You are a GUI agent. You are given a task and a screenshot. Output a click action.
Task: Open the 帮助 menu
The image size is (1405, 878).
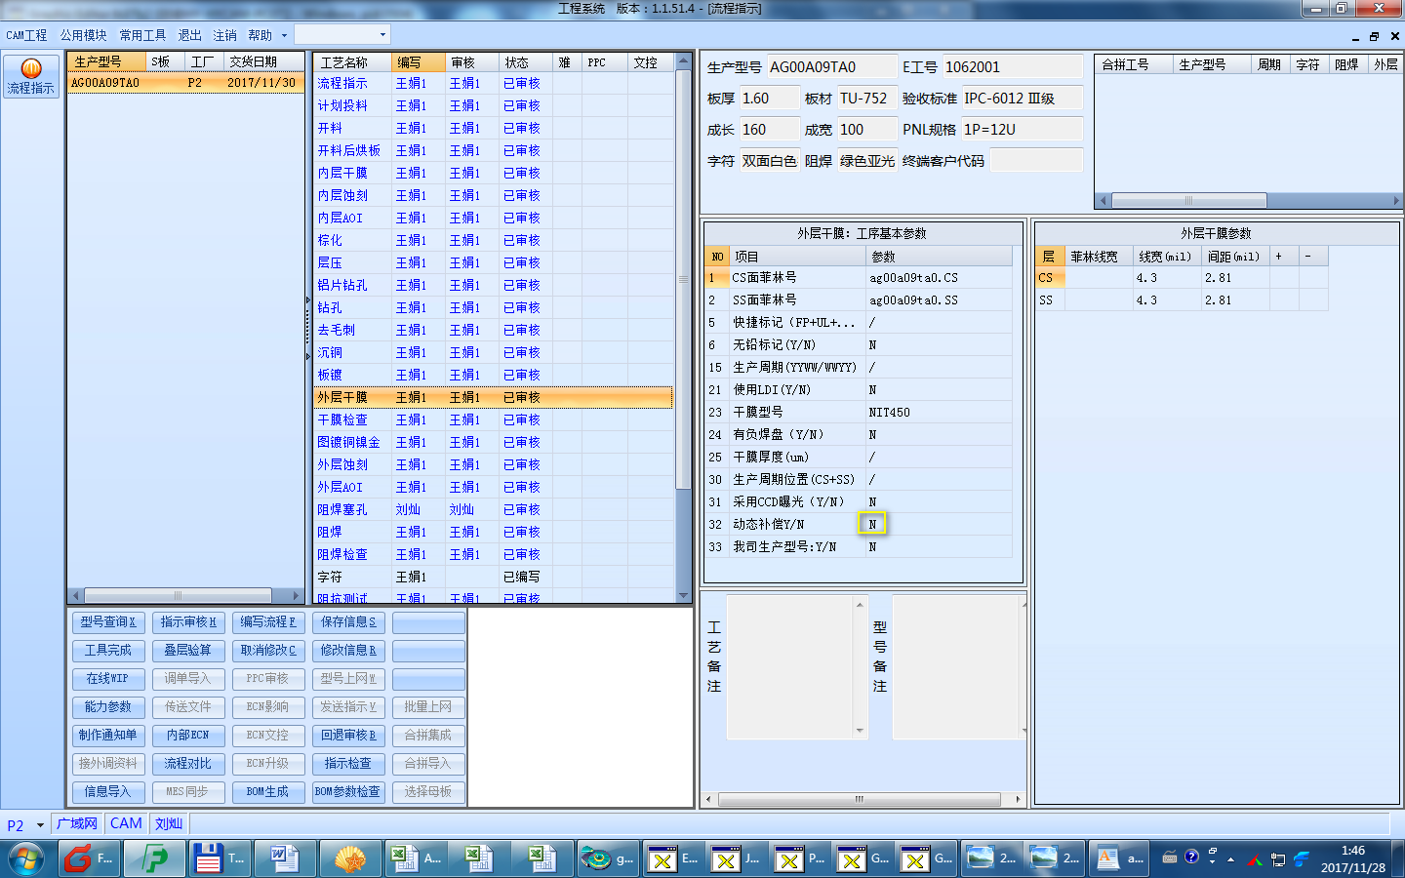pyautogui.click(x=260, y=35)
